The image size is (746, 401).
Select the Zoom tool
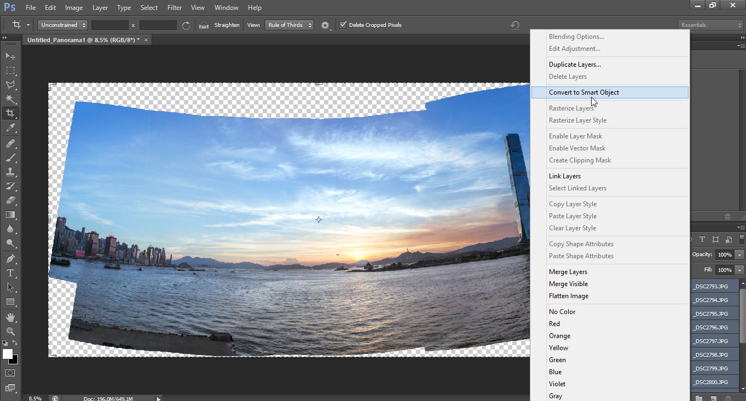(x=10, y=331)
